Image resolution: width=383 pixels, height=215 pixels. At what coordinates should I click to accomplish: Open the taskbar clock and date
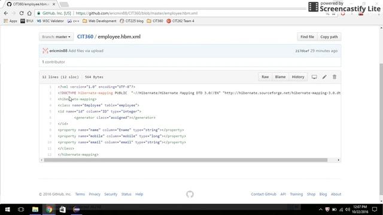tap(360, 210)
